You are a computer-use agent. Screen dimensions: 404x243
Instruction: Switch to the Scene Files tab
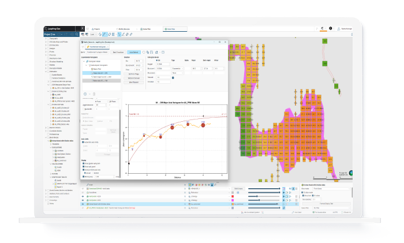pos(145,29)
